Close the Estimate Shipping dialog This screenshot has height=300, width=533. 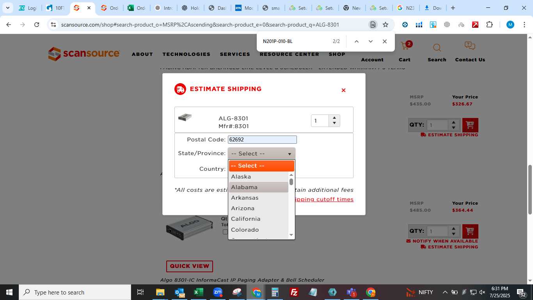343,90
